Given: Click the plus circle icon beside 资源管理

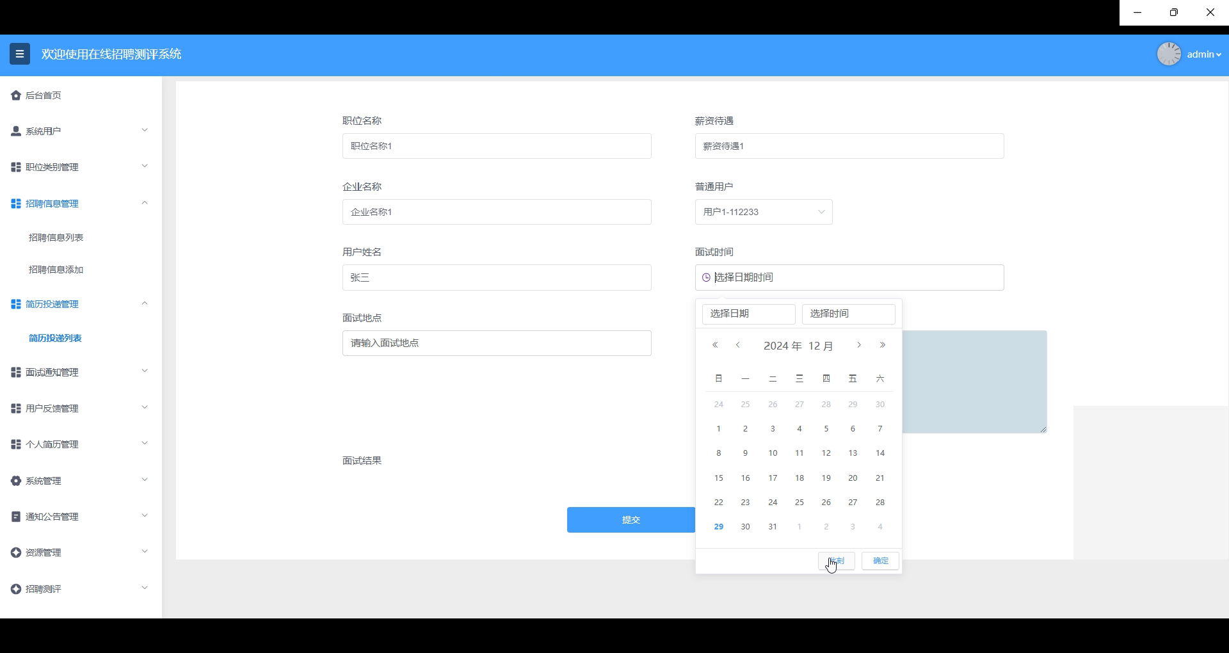Looking at the screenshot, I should (x=16, y=552).
